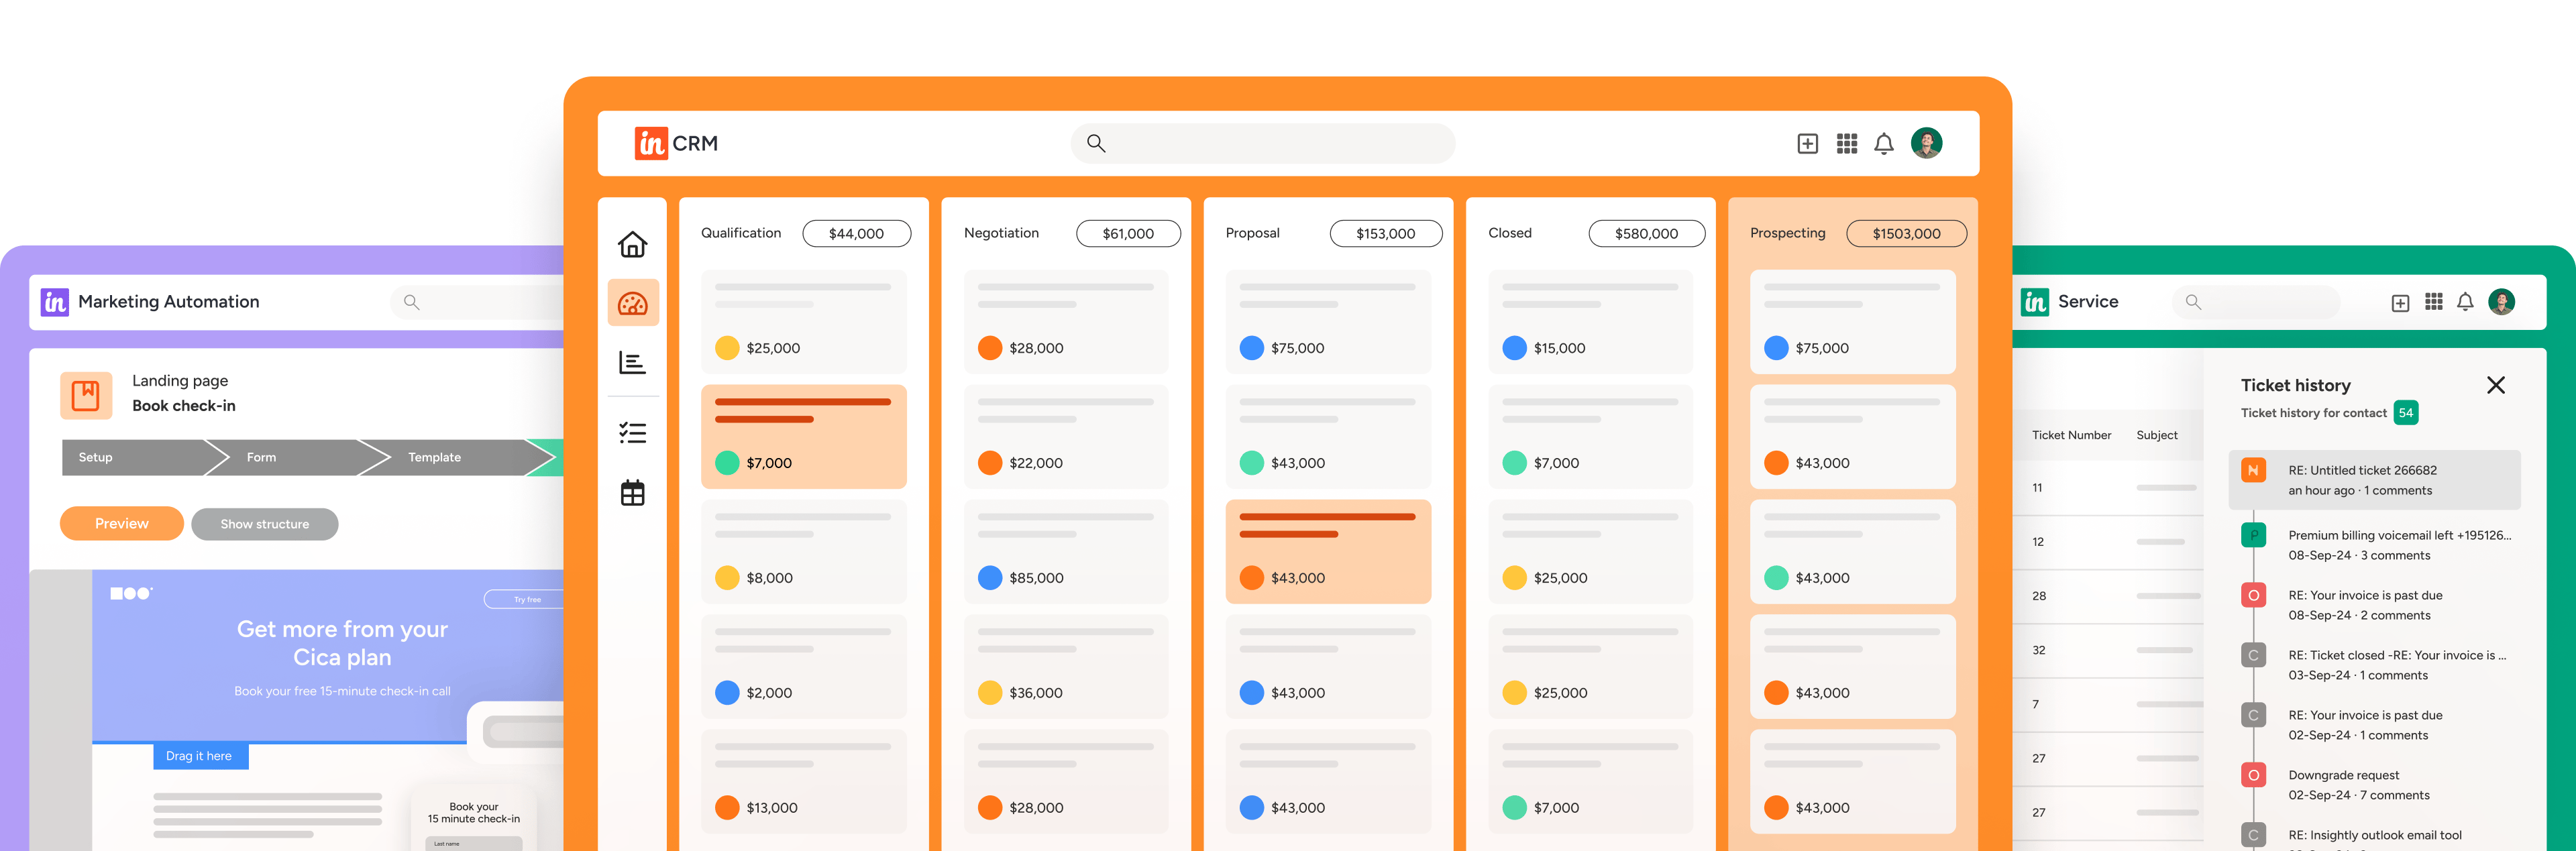Click the quick-add plus icon in Service
Viewport: 2576px width, 851px height.
2400,301
